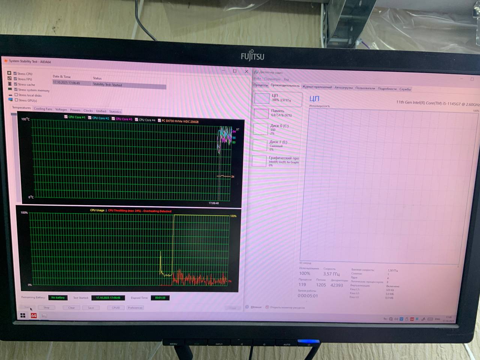This screenshot has height=360, width=480.
Task: Open the resource monitor icon link
Action: [x=267, y=307]
